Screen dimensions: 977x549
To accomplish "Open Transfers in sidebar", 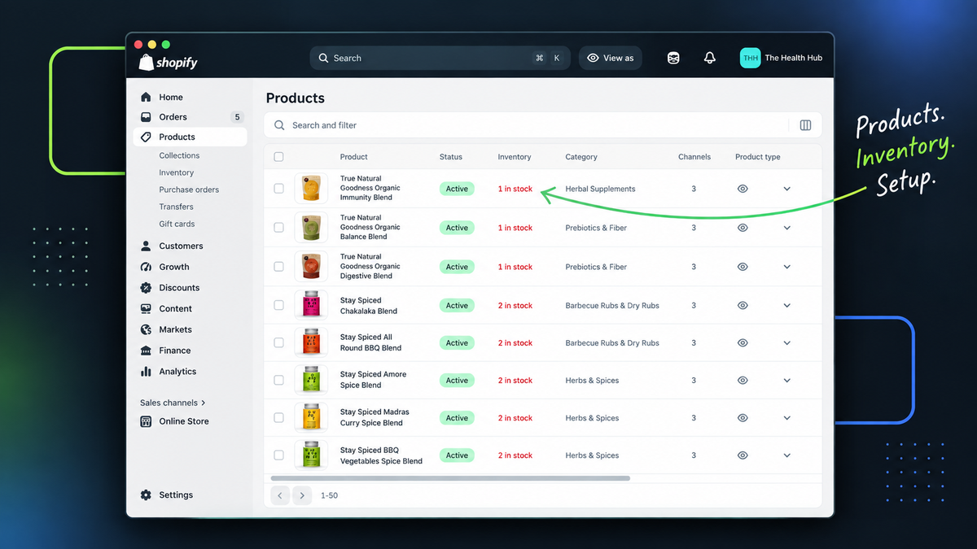I will point(176,207).
